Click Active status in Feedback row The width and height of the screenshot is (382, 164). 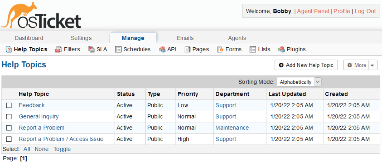click(125, 105)
